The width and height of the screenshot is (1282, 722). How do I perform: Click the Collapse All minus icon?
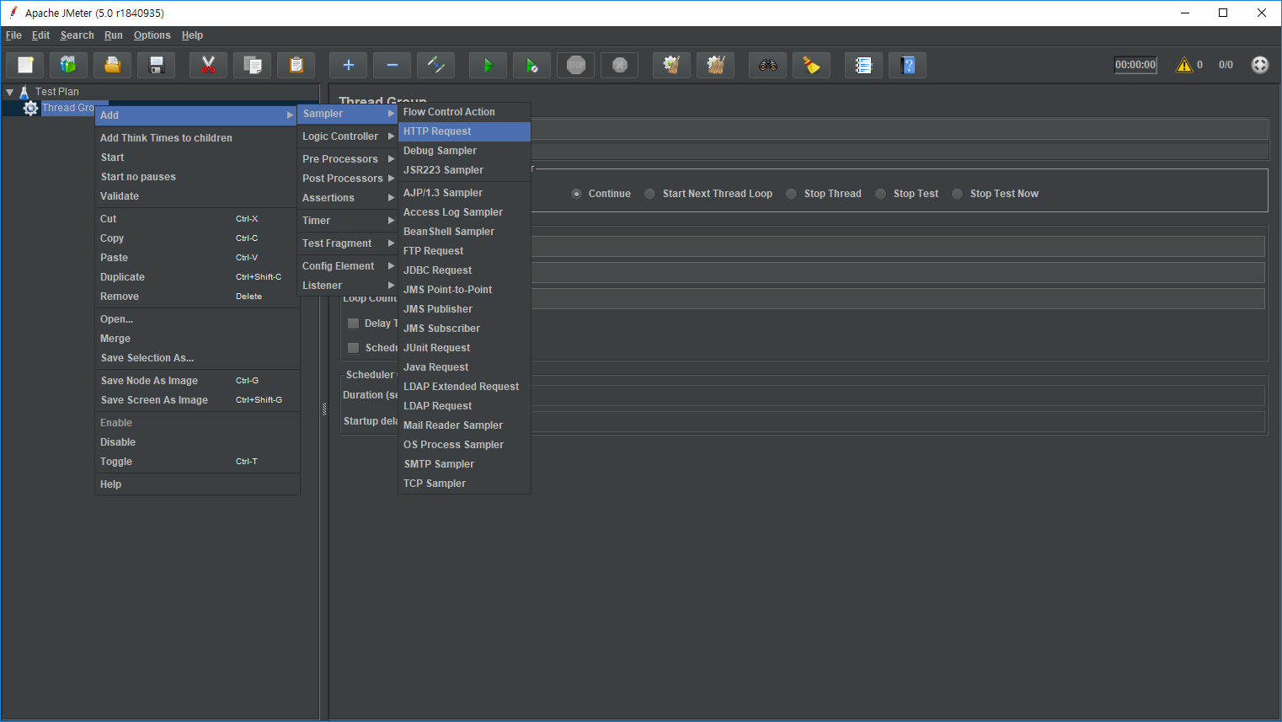[392, 65]
